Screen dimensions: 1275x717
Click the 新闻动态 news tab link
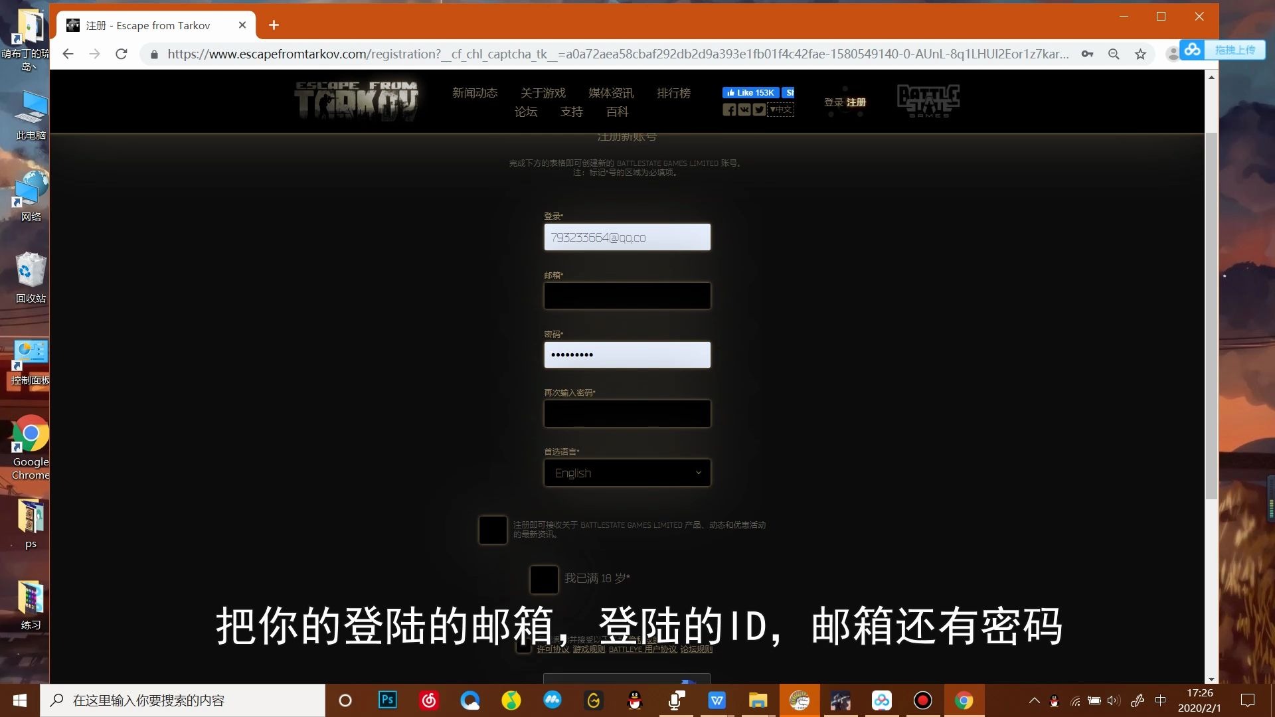[x=475, y=92]
